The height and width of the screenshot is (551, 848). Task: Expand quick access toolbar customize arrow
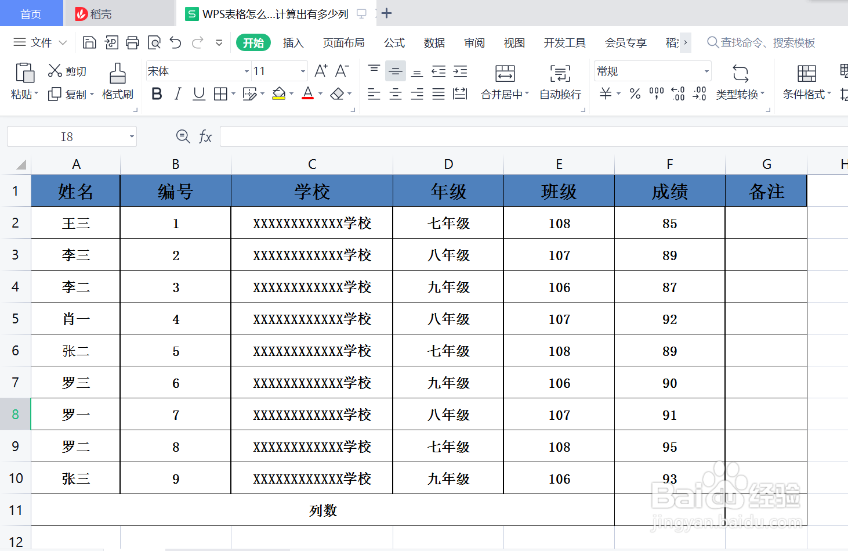click(219, 42)
